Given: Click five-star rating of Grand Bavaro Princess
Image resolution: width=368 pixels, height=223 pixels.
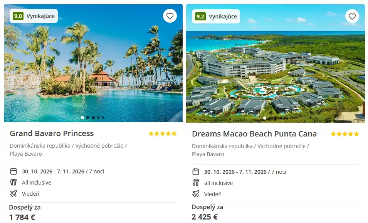Looking at the screenshot, I should pyautogui.click(x=163, y=133).
